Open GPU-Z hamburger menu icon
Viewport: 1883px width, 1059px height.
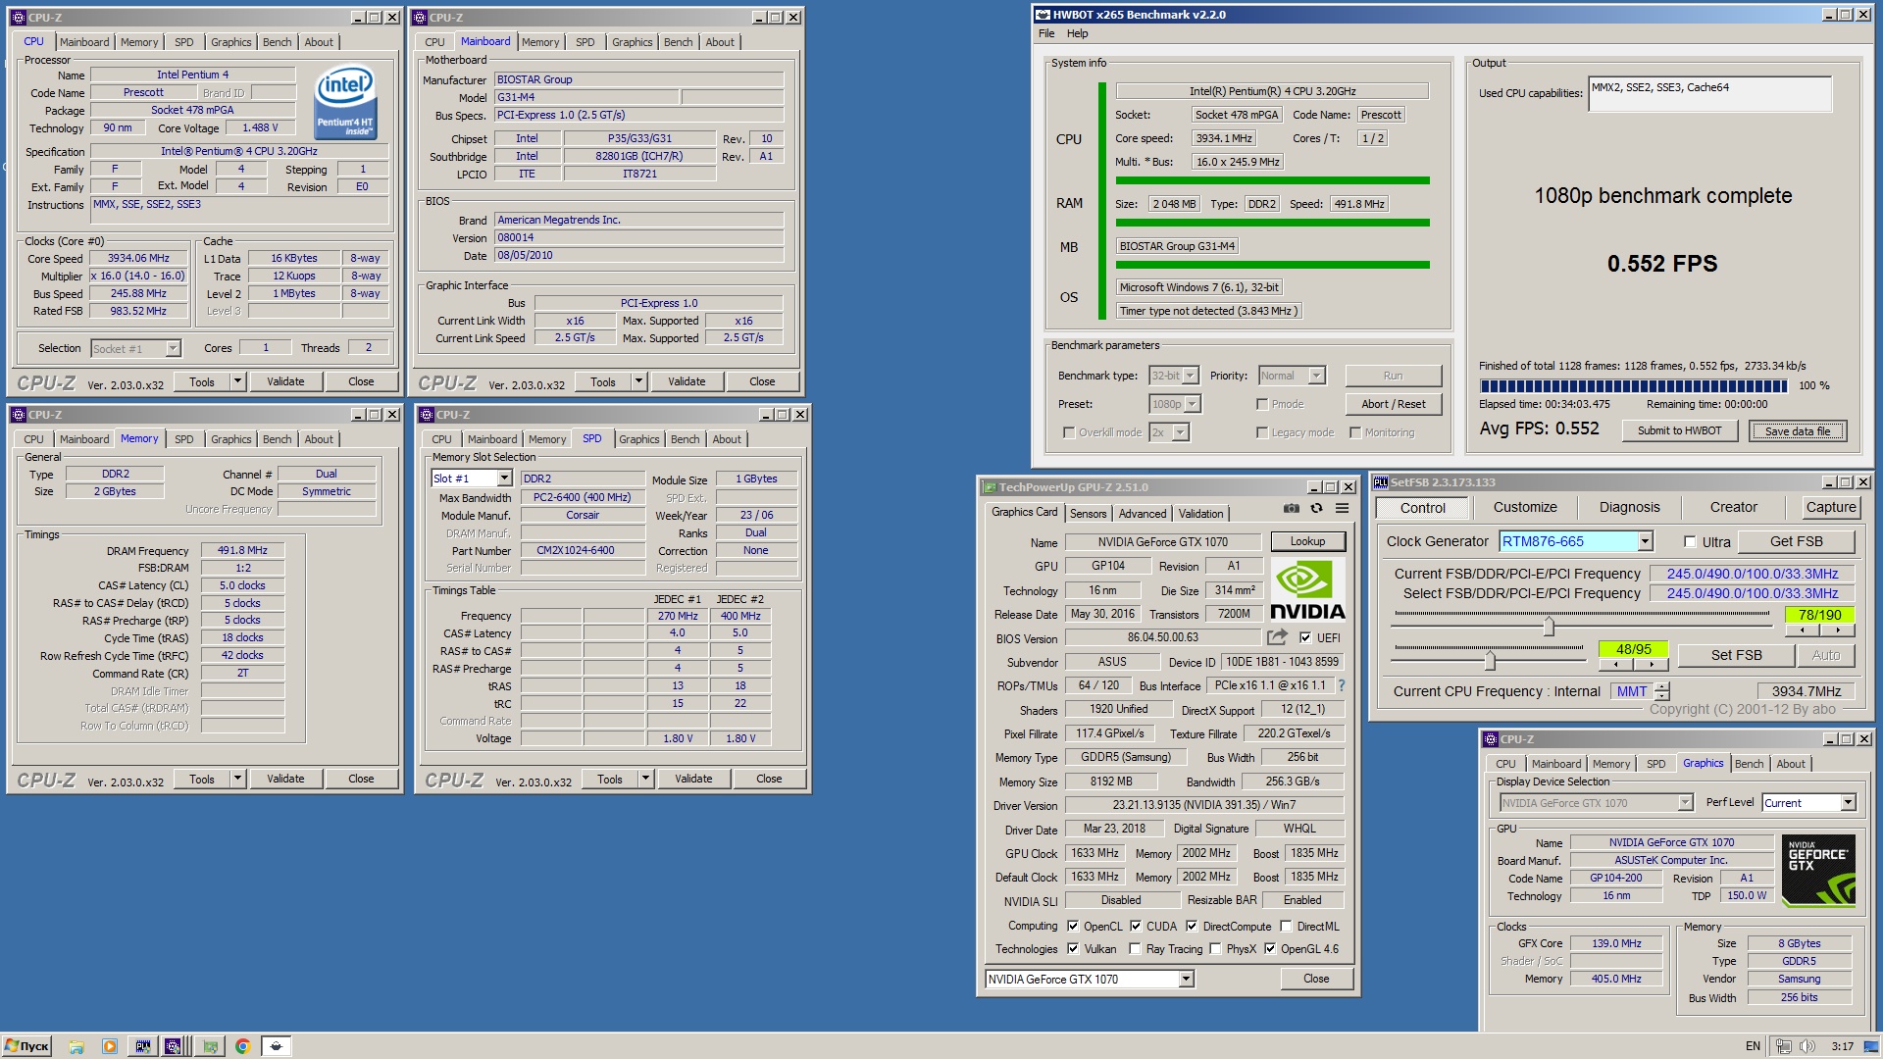(x=1342, y=508)
